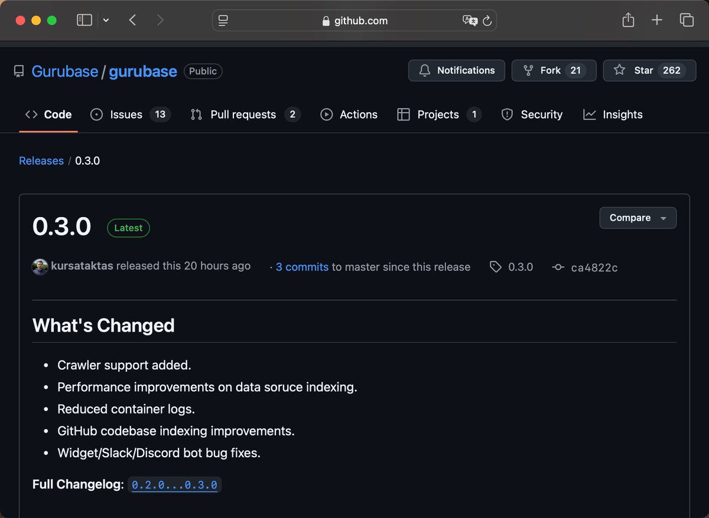Click the star count 262
This screenshot has height=518, width=709.
point(672,70)
